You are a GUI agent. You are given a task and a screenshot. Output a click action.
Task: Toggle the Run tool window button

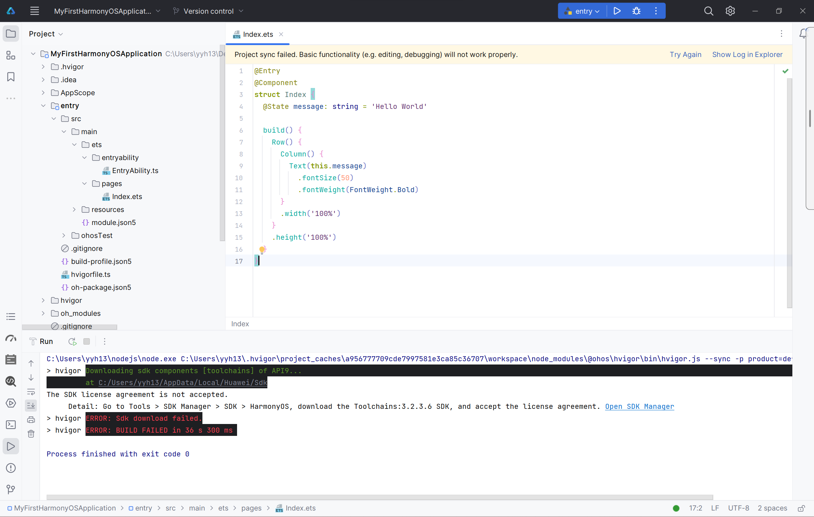11,446
